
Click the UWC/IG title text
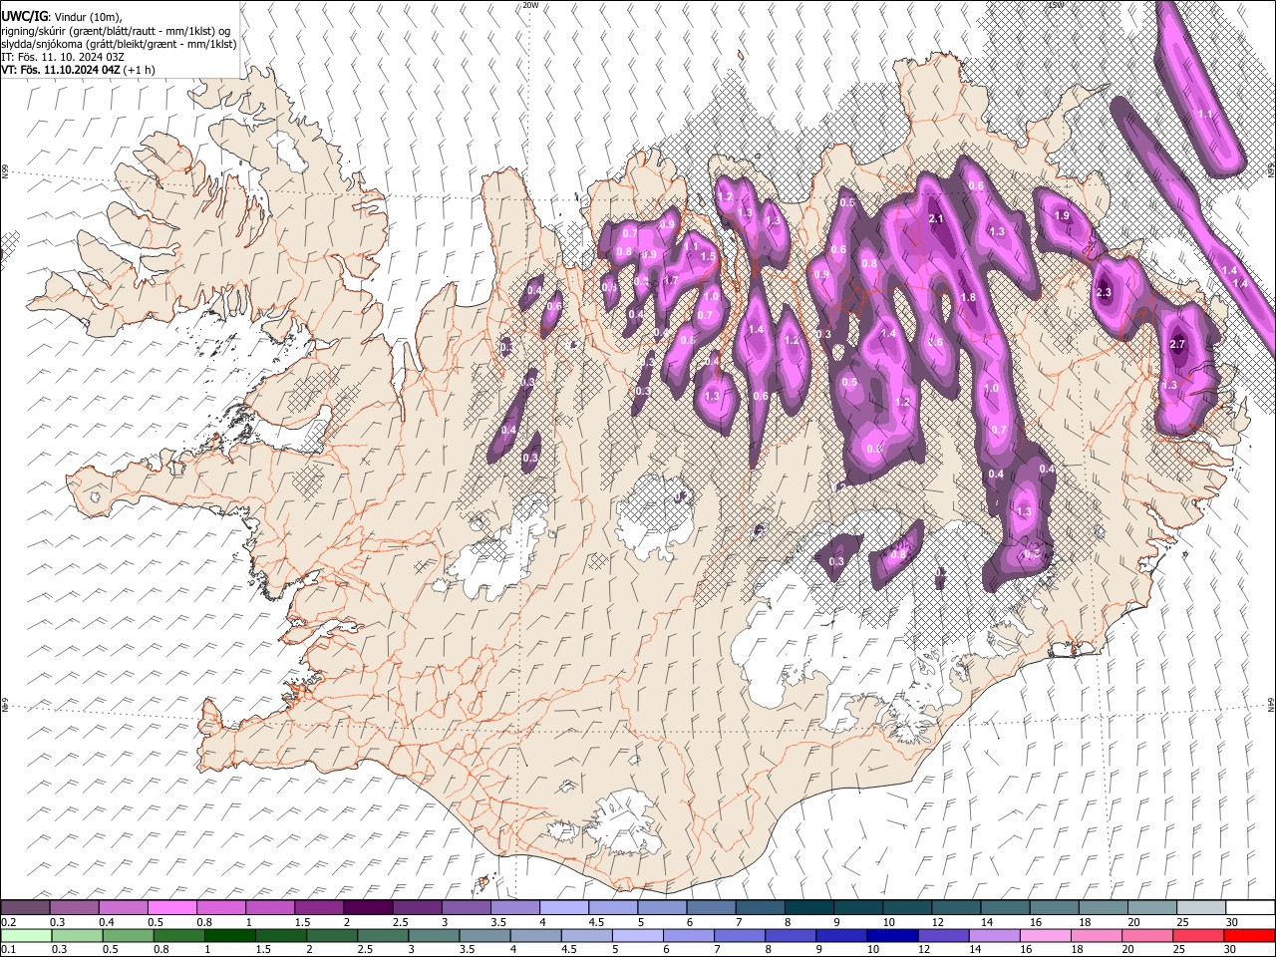point(24,16)
